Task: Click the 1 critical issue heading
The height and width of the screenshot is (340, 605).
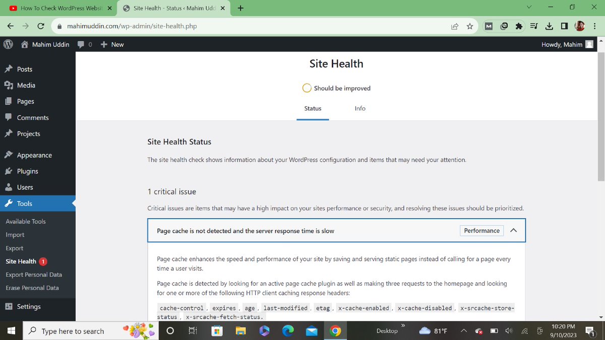Action: tap(171, 191)
